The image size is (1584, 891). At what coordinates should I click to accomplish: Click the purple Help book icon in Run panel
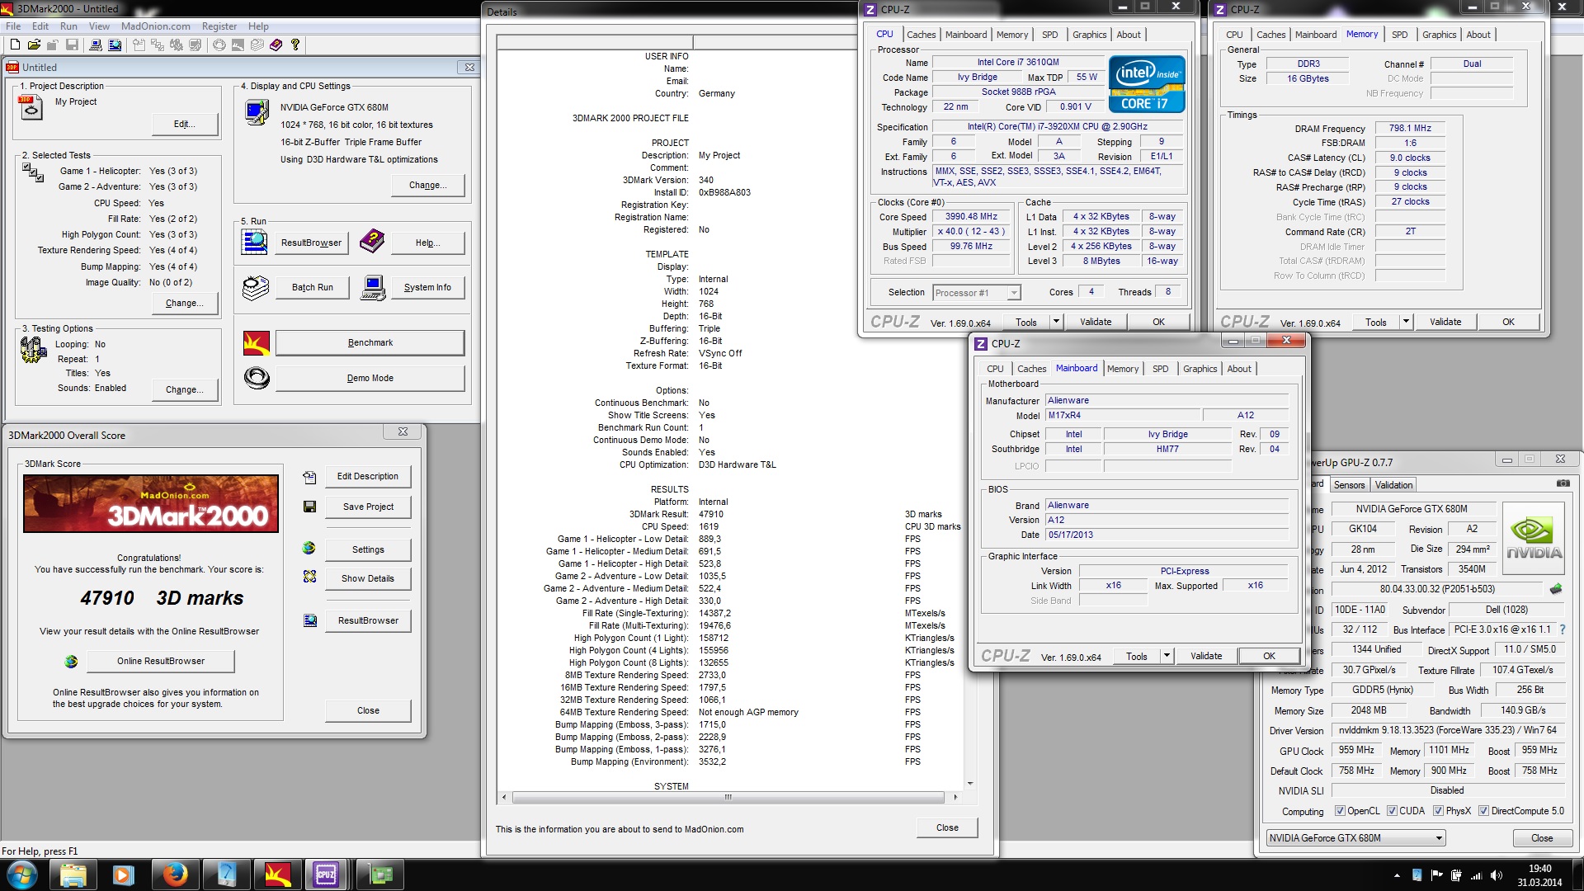coord(372,242)
